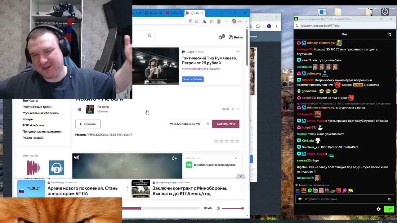Click the taskbar clock showing 13:21
Image resolution: width=397 pixels, height=223 pixels.
tap(379, 222)
